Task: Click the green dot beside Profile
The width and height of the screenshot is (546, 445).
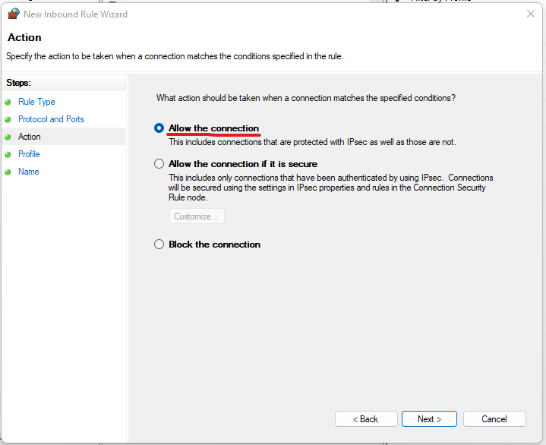Action: point(8,154)
